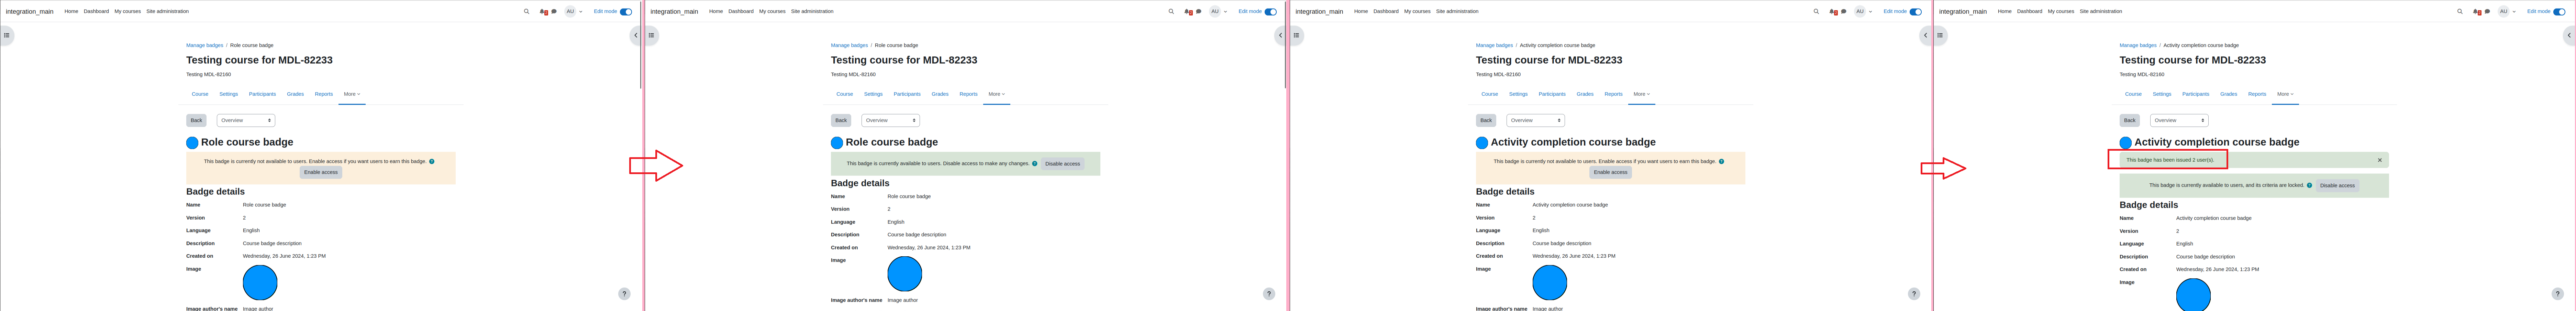Open Overview dropdown in Role badge Enable-access panel
The height and width of the screenshot is (311, 2576).
click(246, 120)
